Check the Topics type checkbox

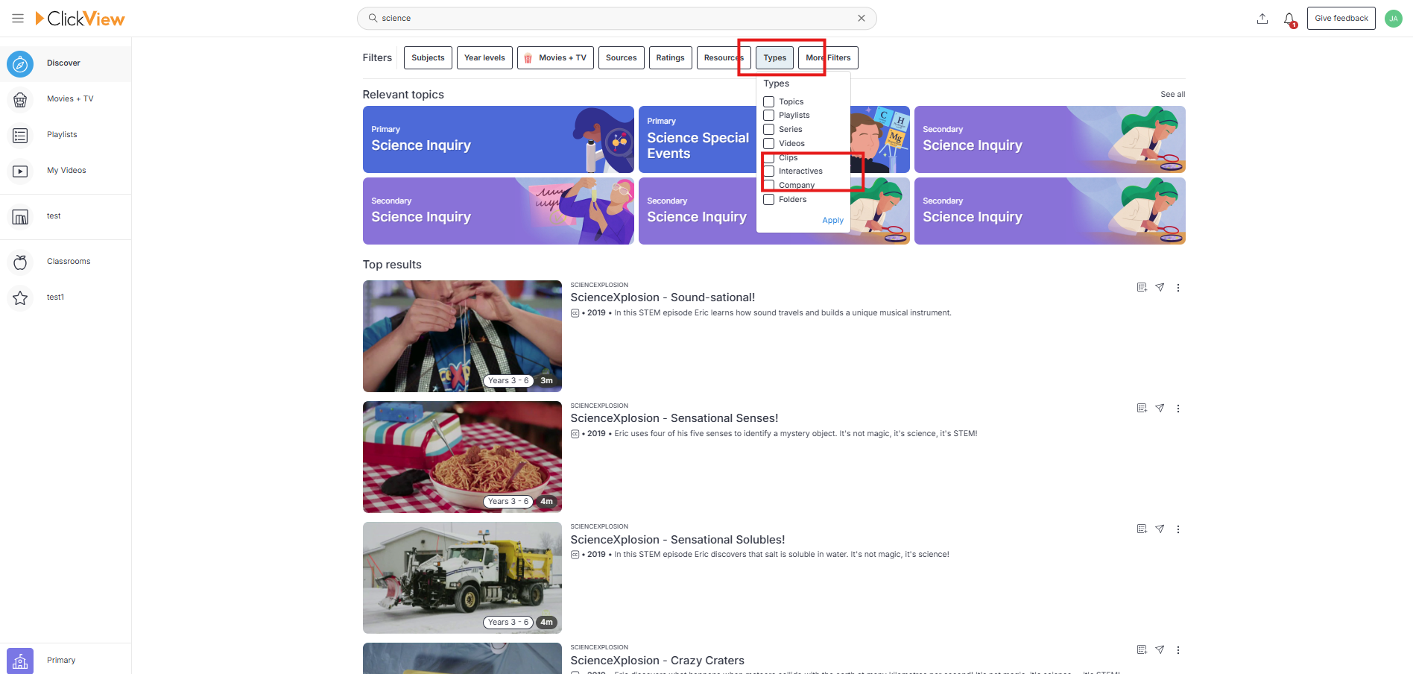(x=769, y=101)
